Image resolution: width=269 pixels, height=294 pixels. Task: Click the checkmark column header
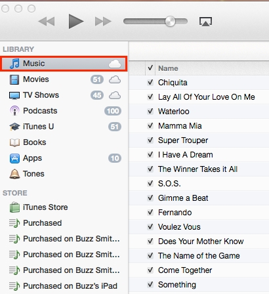click(x=150, y=68)
